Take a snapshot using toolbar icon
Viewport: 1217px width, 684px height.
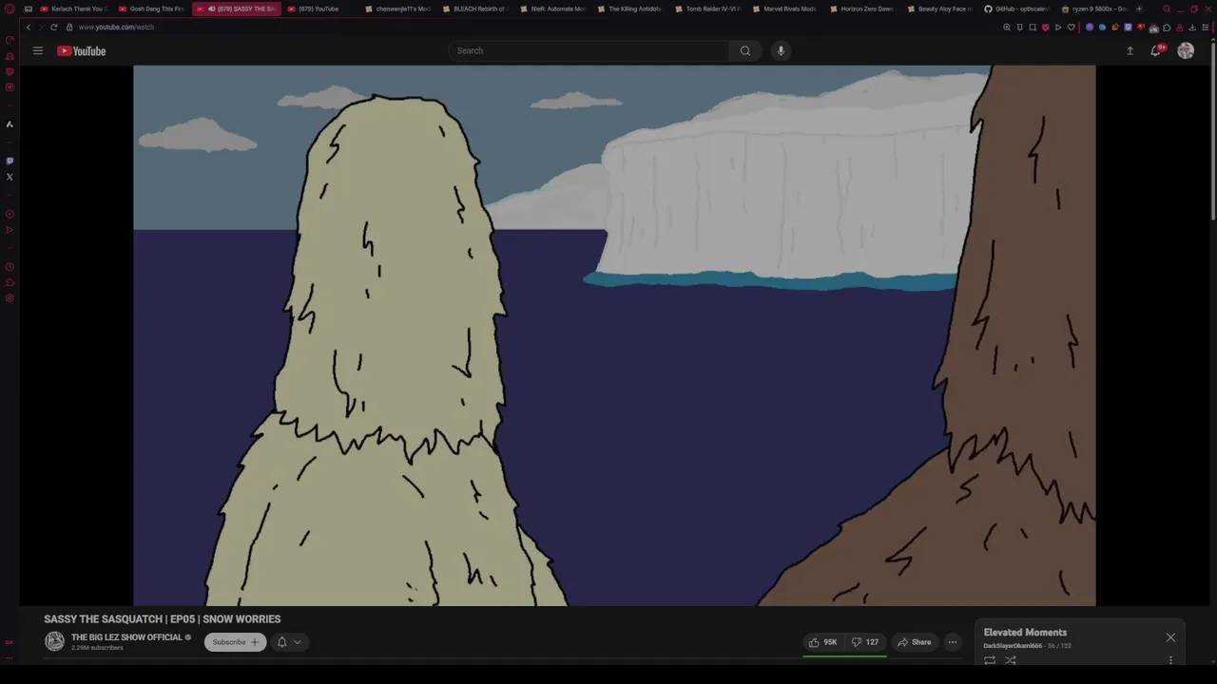coord(1033,27)
